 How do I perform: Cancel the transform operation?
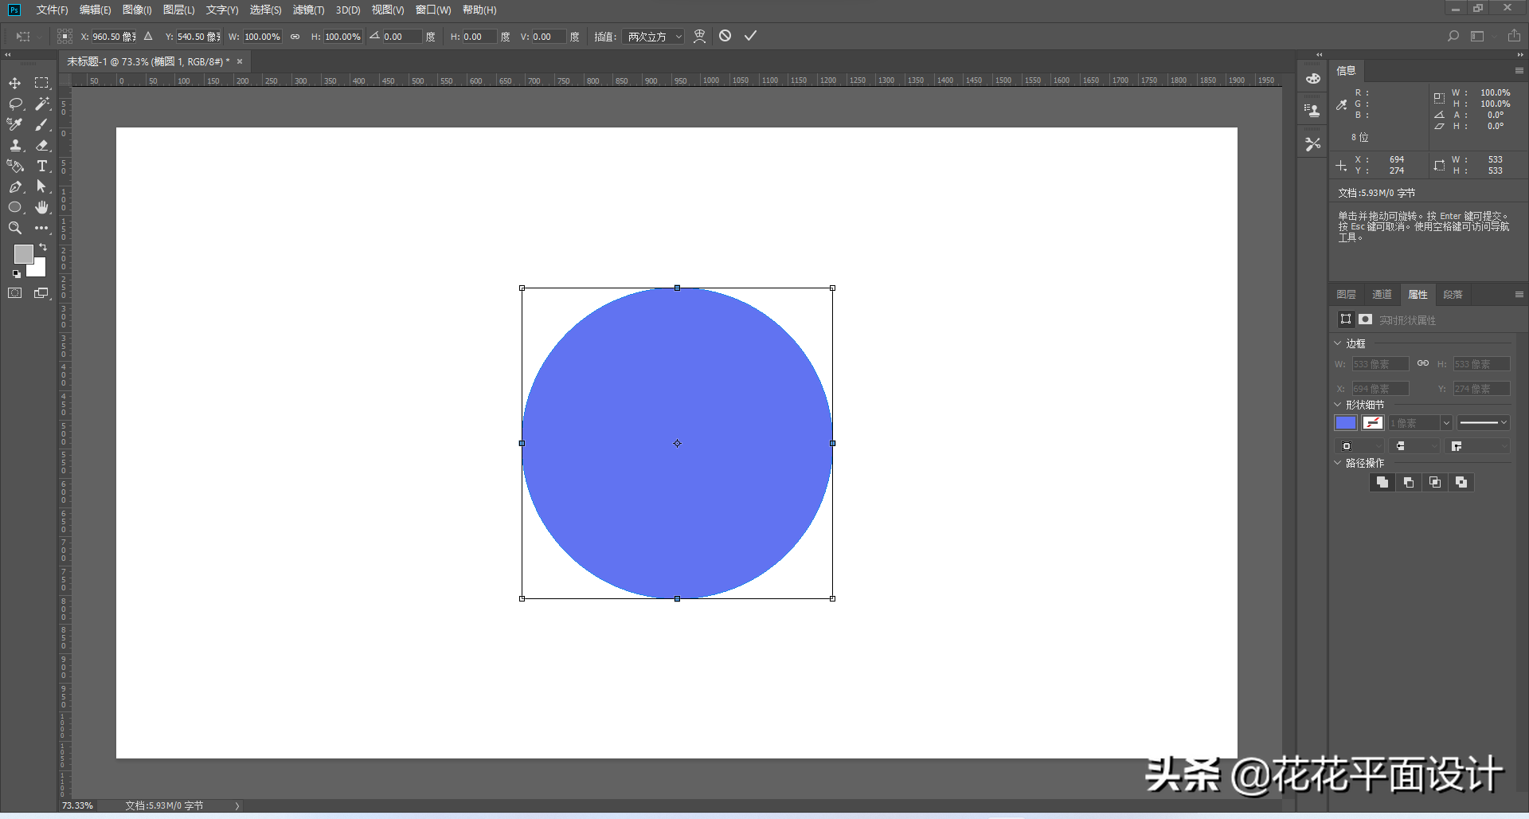[x=725, y=36]
